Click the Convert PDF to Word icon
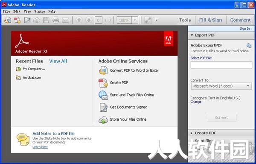 click(103, 71)
